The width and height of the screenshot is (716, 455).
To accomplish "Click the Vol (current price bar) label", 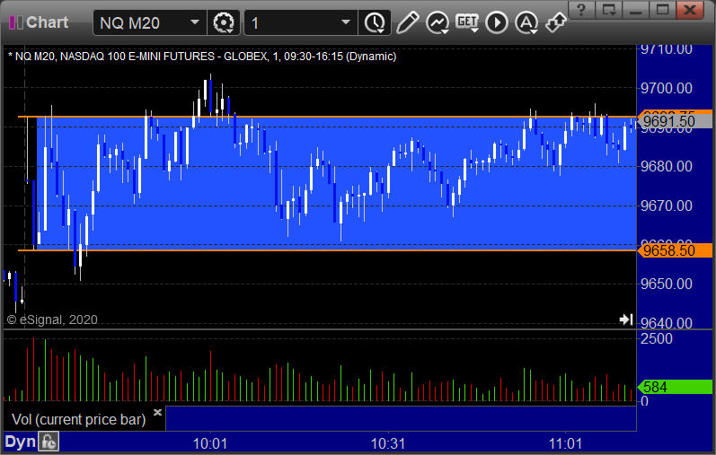I will coord(78,419).
